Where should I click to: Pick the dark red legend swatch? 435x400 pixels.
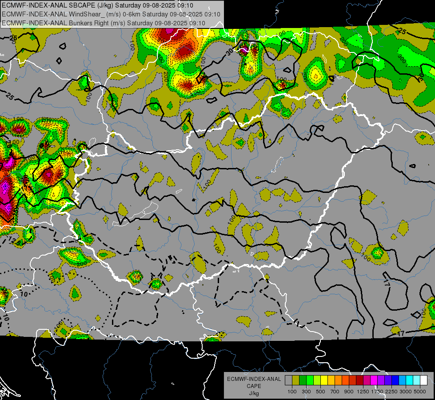360,380
